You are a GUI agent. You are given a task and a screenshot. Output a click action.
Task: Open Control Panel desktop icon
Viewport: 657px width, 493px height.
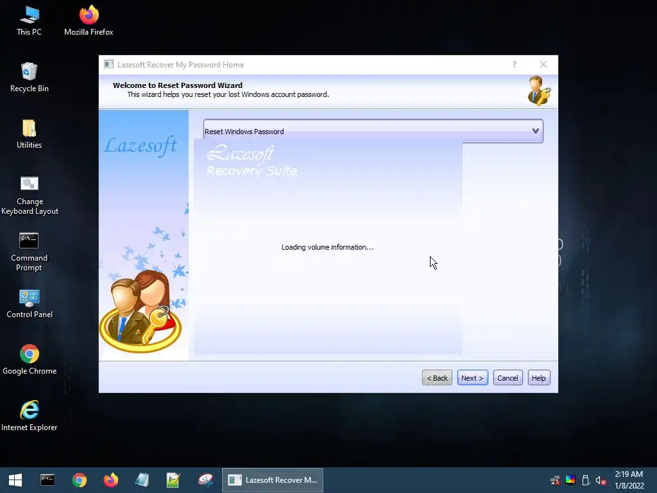pyautogui.click(x=30, y=304)
